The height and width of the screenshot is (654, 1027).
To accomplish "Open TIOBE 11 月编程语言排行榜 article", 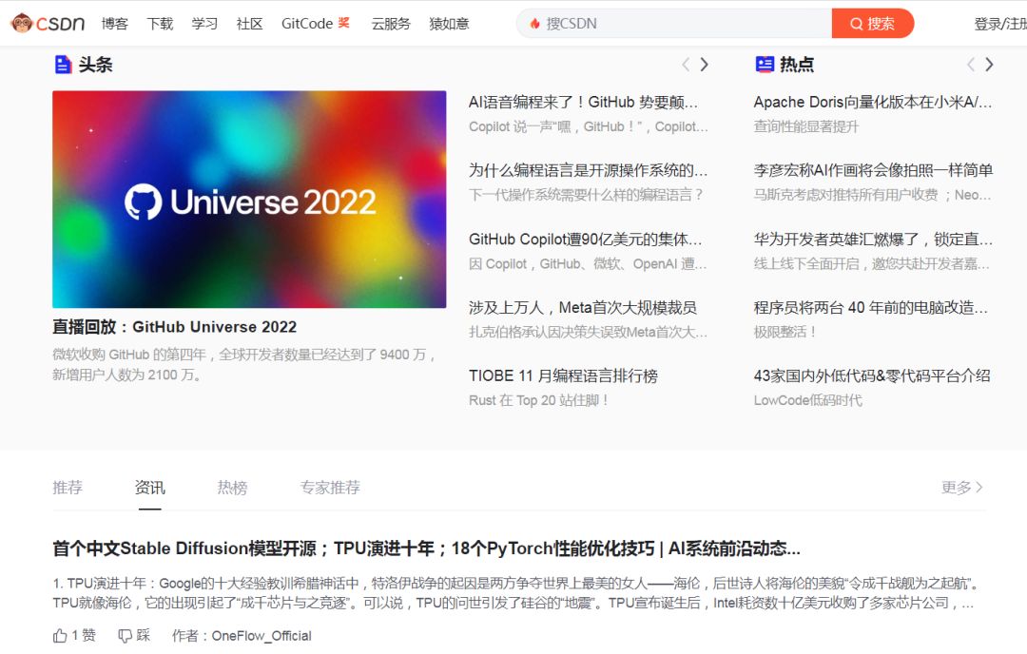I will [563, 375].
